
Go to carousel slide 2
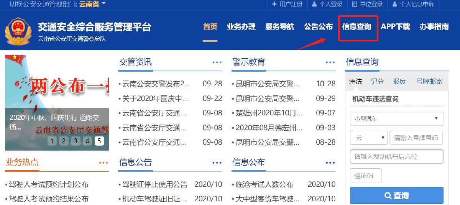click(x=64, y=141)
